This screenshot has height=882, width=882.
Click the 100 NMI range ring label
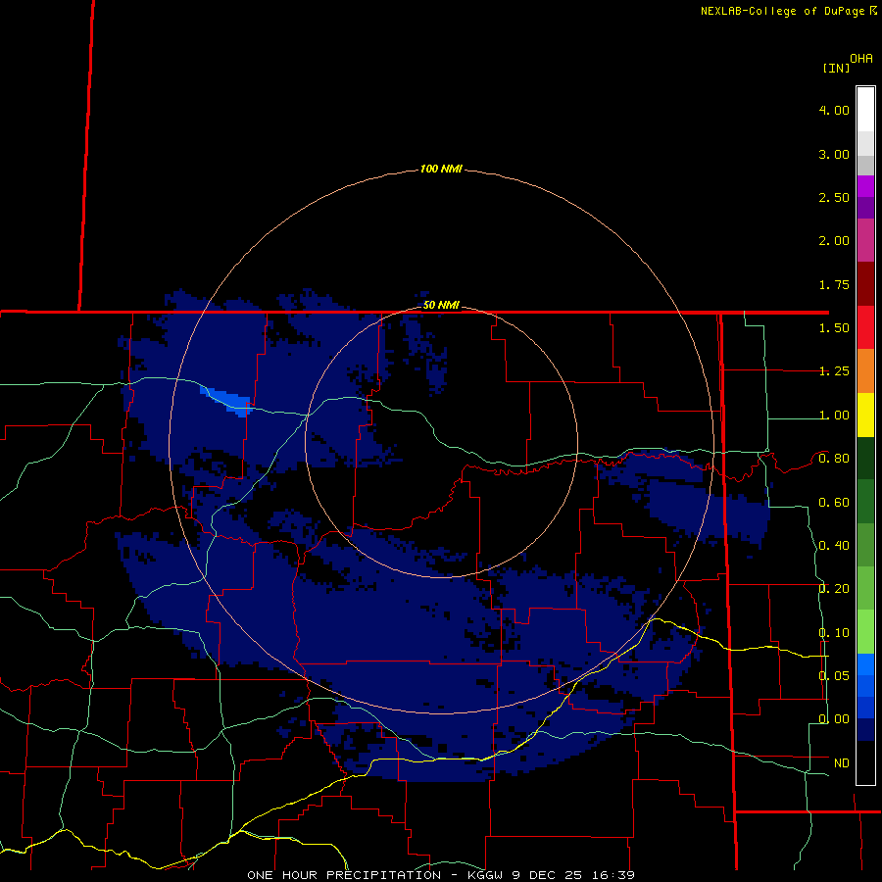[x=441, y=169]
